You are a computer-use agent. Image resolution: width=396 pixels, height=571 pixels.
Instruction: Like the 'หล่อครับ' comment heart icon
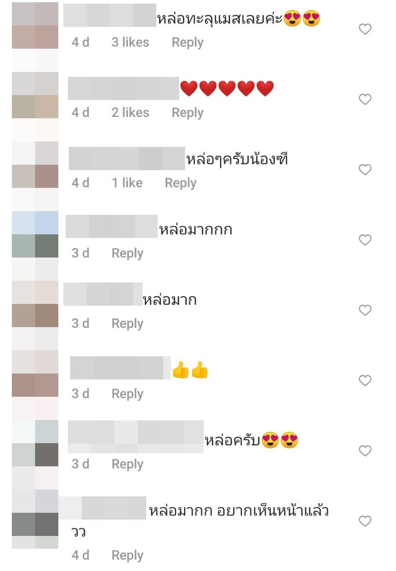(365, 451)
